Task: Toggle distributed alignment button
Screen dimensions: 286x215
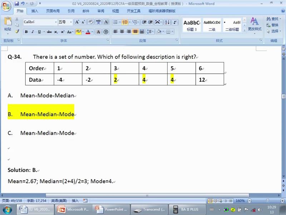Action: [142, 32]
